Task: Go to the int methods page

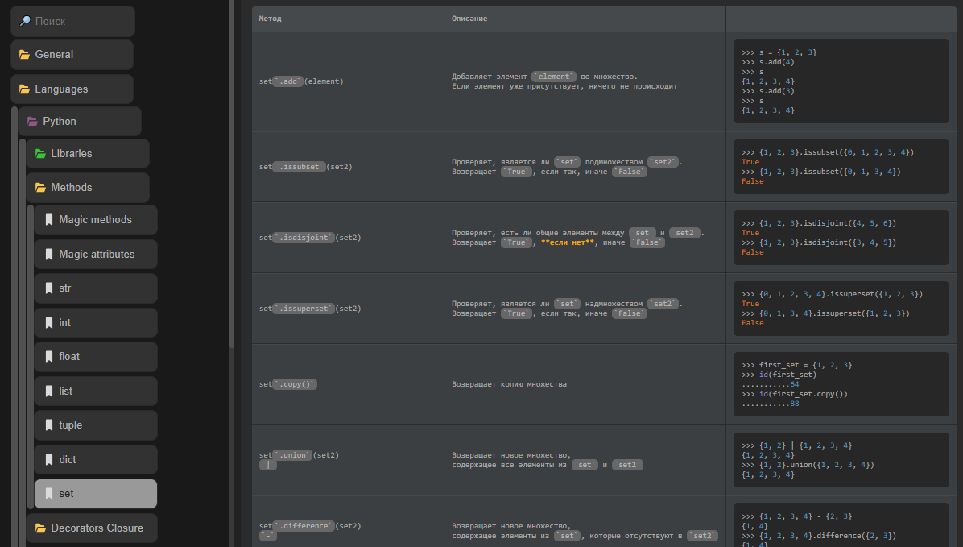Action: pyautogui.click(x=96, y=323)
